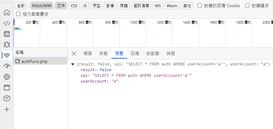Enable the 封鎖的回應 Cookie checkbox
Image resolution: width=273 pixels, height=129 pixels.
(x=200, y=6)
